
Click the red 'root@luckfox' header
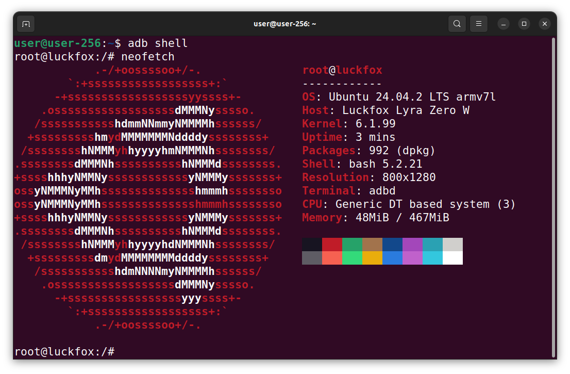[342, 70]
